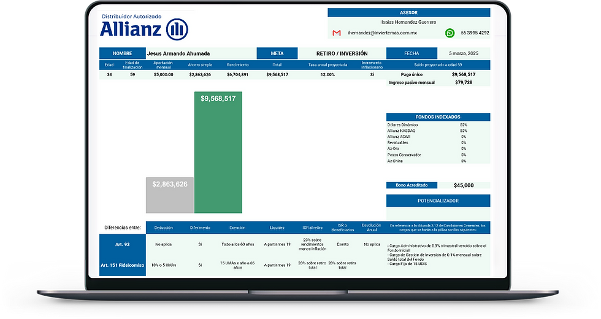
Task: Click the Rendimiento value $6,704,891
Action: 238,74
